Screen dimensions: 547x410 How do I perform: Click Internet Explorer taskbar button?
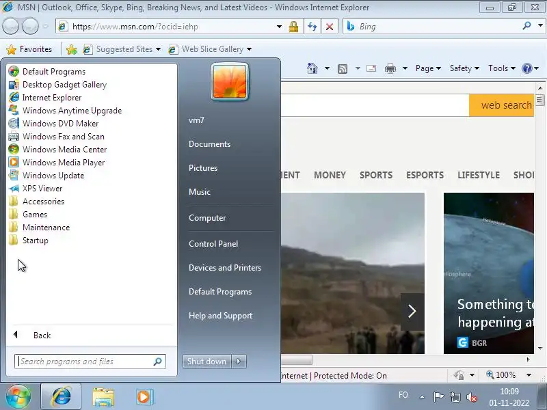point(61,397)
